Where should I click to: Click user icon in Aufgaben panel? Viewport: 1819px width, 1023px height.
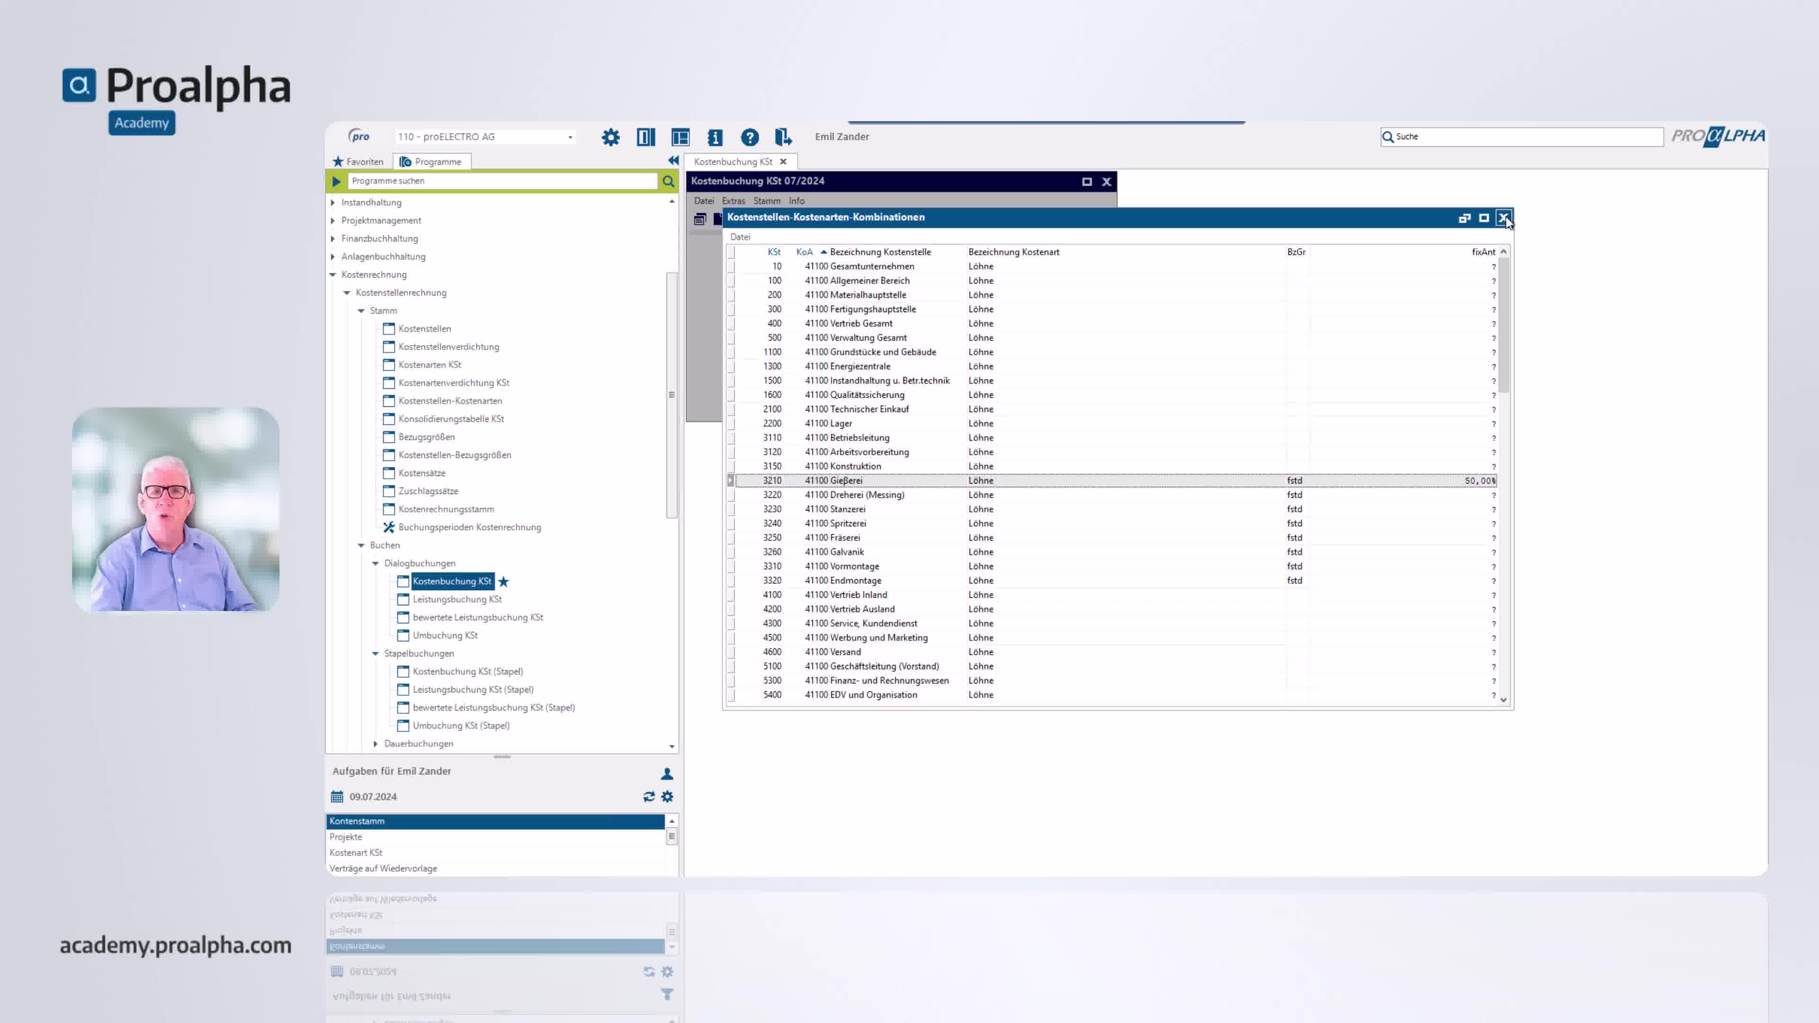pyautogui.click(x=666, y=774)
